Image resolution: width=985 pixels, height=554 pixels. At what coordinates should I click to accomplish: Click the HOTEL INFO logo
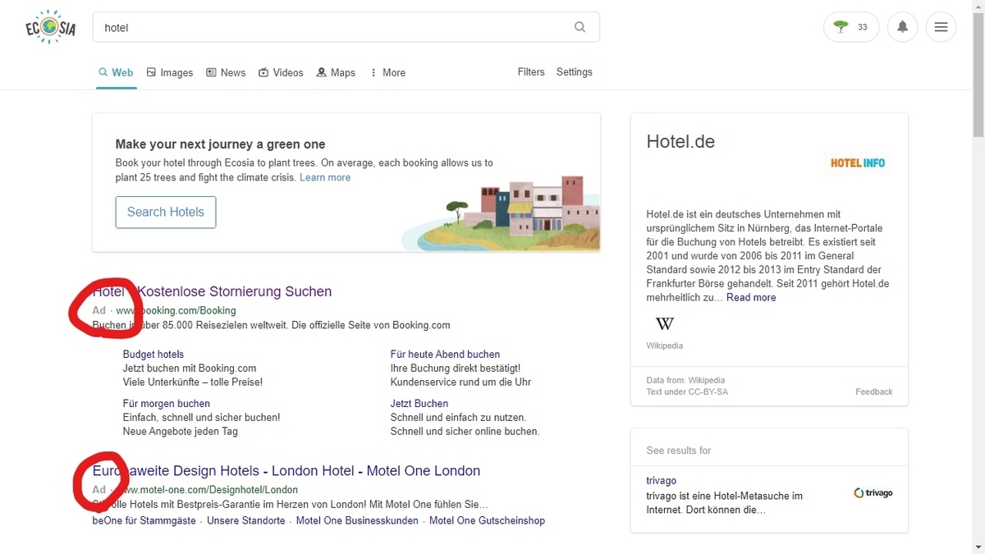857,163
